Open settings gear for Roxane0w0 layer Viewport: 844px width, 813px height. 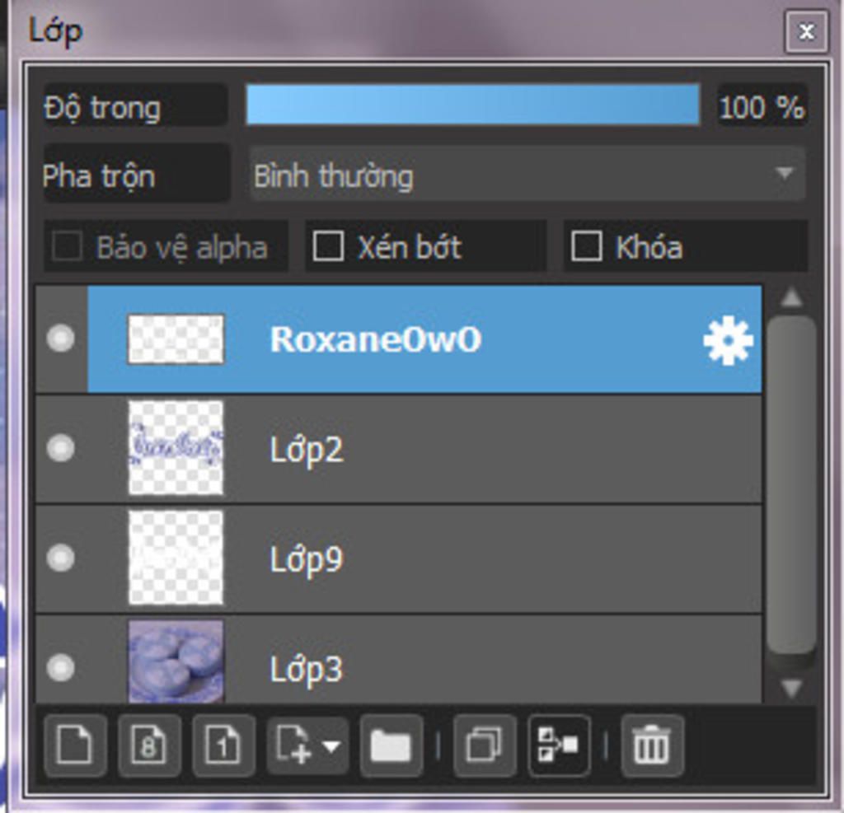click(728, 340)
